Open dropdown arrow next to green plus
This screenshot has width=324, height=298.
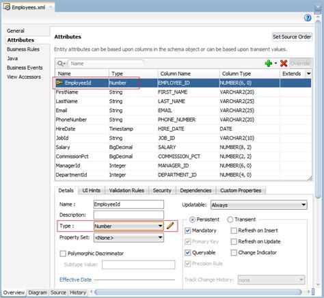[x=275, y=63]
